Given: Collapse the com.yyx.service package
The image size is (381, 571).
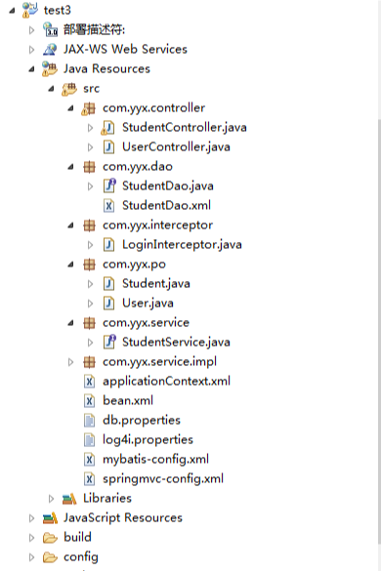Looking at the screenshot, I should pyautogui.click(x=70, y=323).
